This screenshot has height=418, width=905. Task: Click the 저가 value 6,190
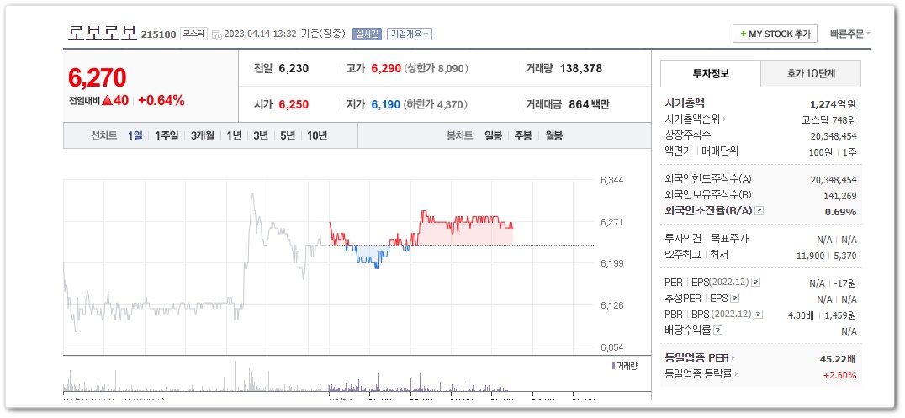click(x=385, y=104)
